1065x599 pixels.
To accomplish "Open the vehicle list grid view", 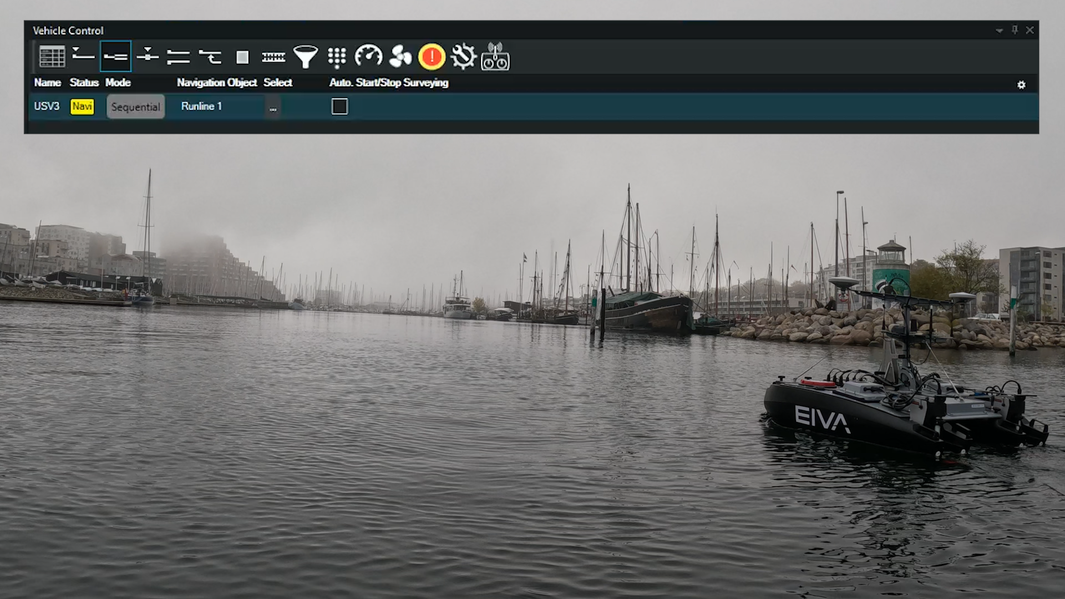I will coord(52,56).
